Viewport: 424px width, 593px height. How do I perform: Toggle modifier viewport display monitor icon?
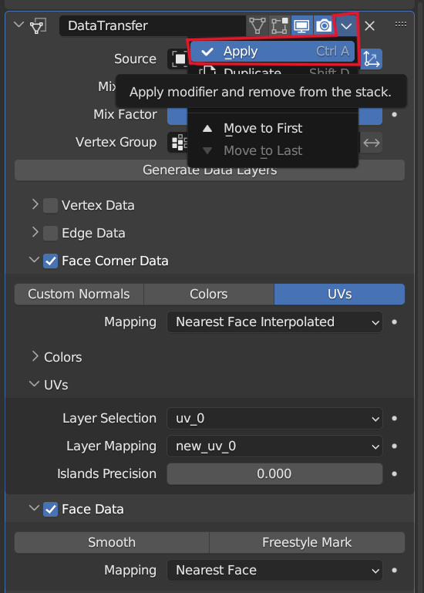[x=301, y=25]
